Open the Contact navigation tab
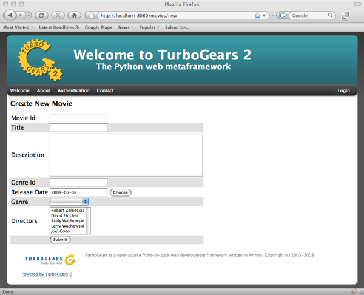This screenshot has width=364, height=295. pos(105,90)
